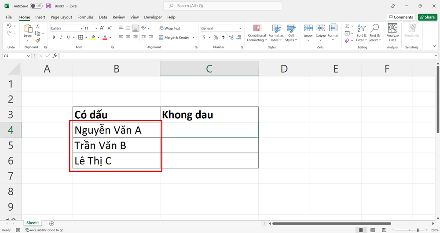Click the Increase Indent icon

click(x=151, y=37)
